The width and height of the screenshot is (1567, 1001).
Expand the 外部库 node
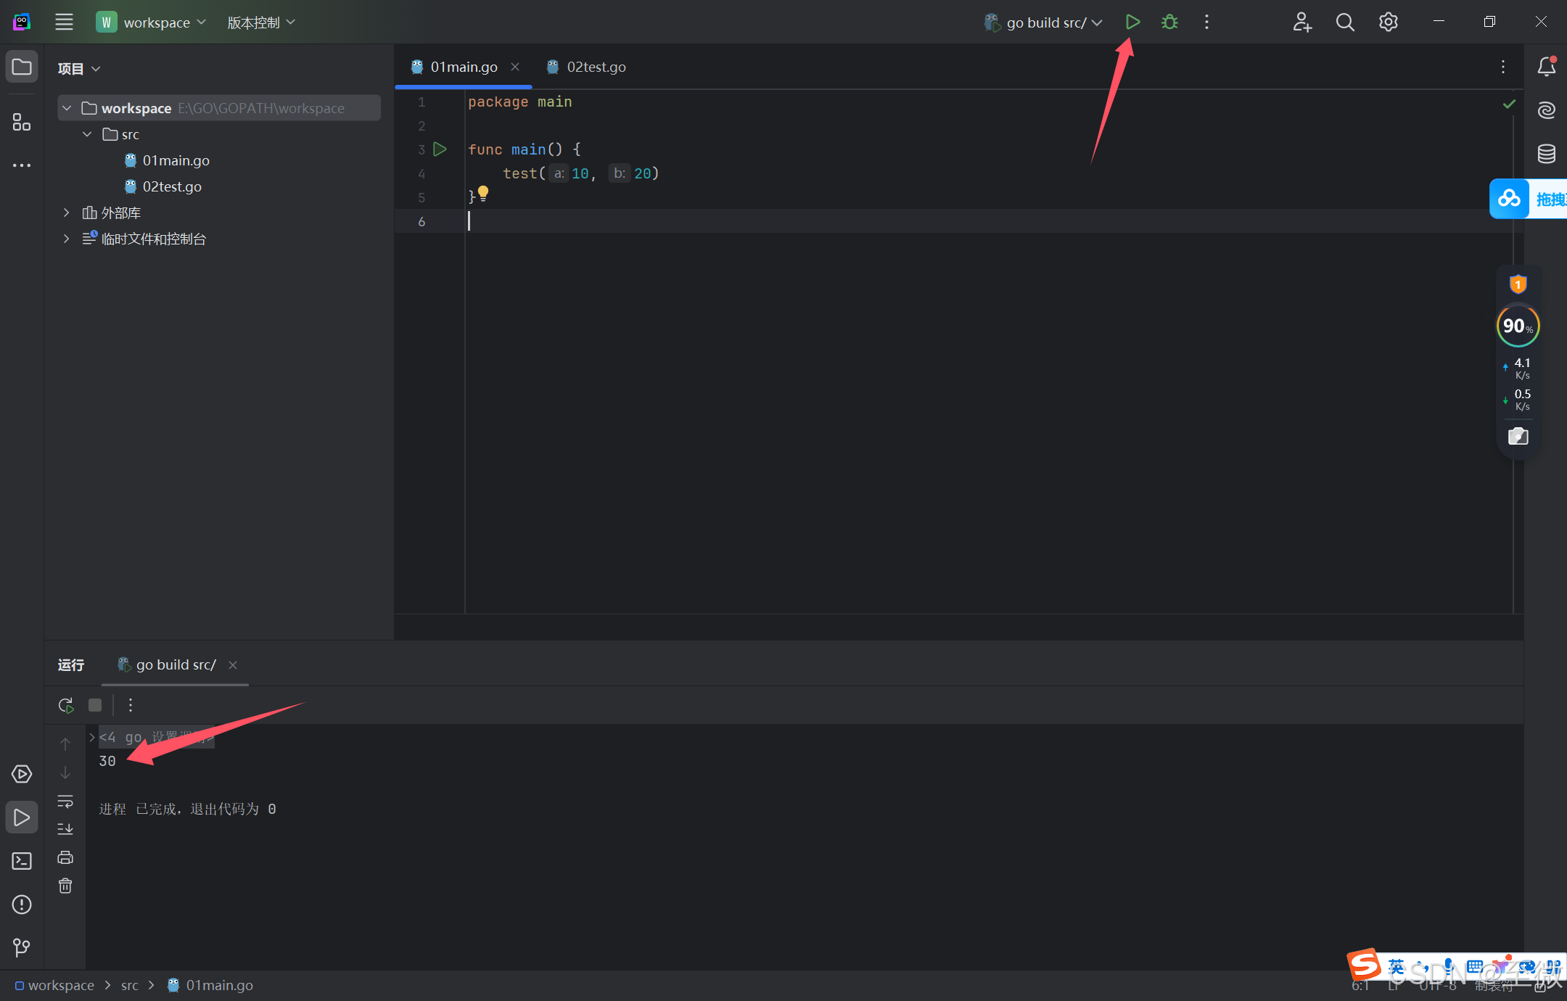point(66,213)
